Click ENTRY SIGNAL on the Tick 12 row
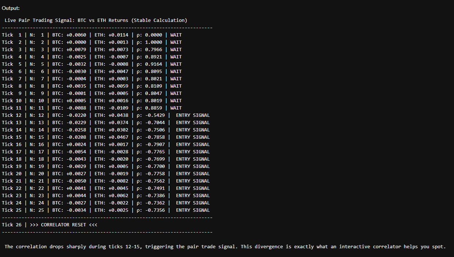 192,115
